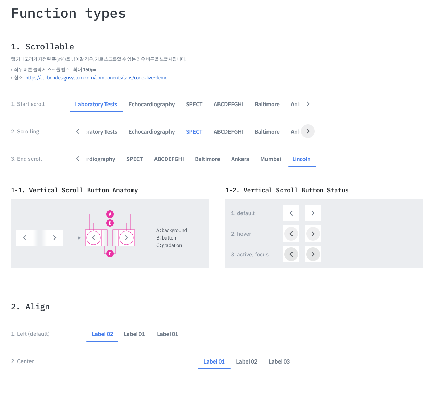Select Label 02 tab in Left align

click(102, 334)
